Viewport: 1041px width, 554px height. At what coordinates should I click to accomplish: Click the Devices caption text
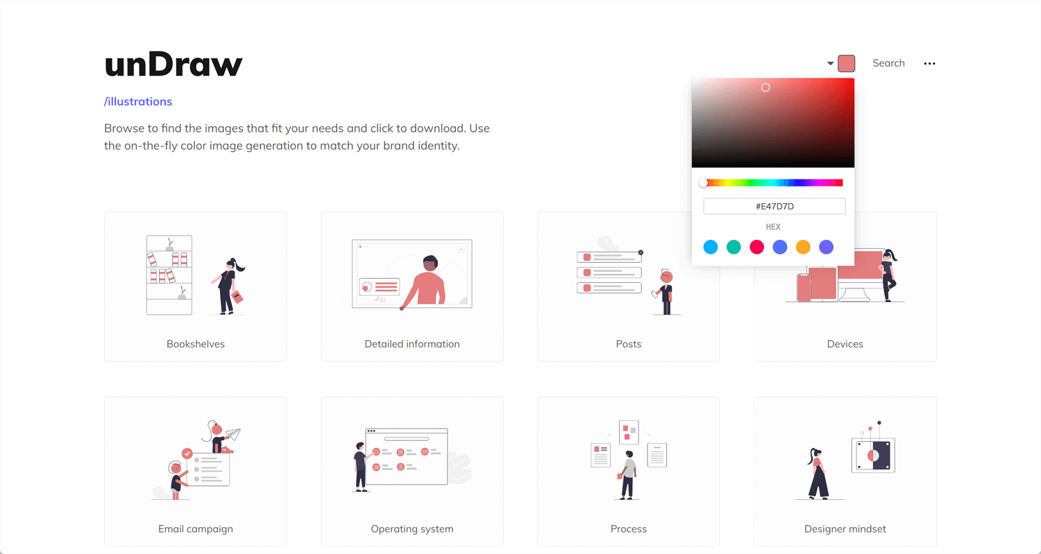click(845, 344)
